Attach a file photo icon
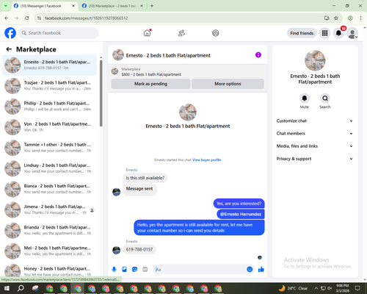 click(x=125, y=270)
